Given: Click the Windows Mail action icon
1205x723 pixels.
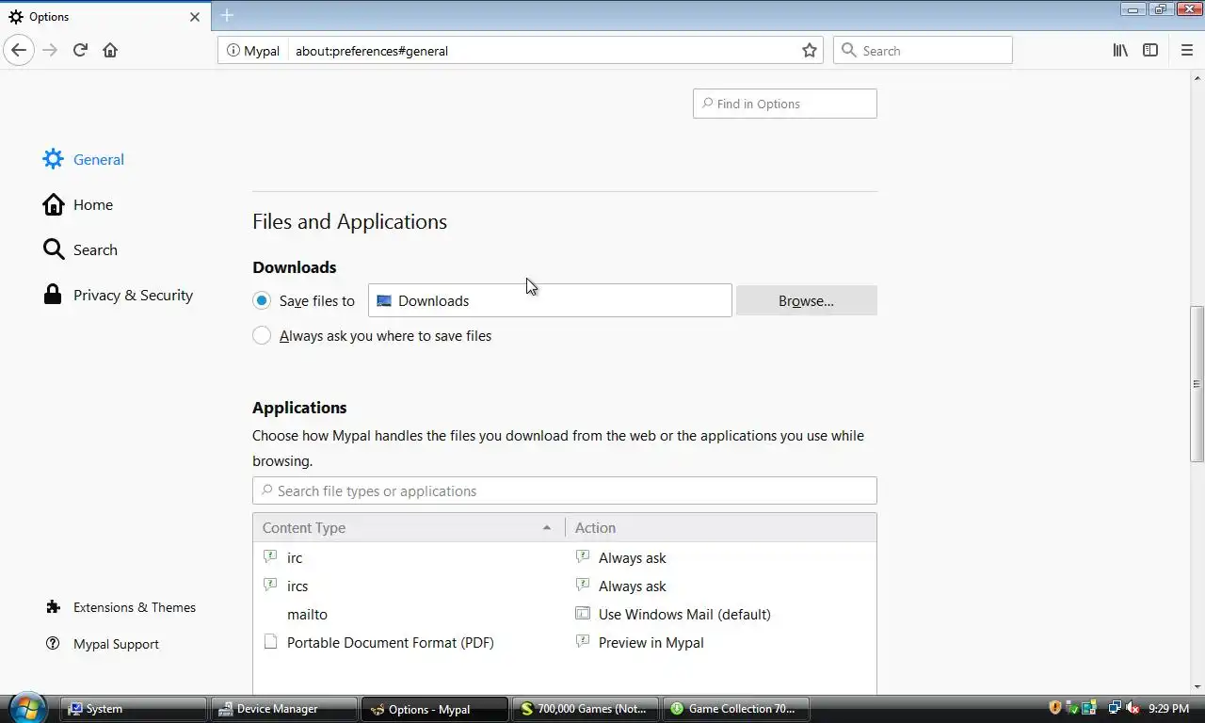Looking at the screenshot, I should click(582, 613).
